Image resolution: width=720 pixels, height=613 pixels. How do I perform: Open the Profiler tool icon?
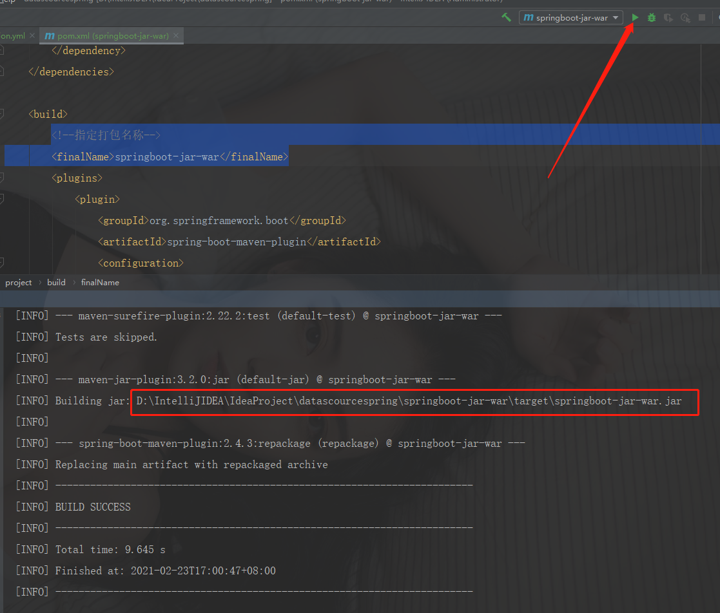click(685, 17)
